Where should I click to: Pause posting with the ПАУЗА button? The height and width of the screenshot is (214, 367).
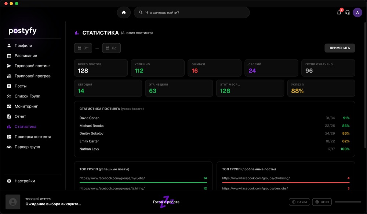coord(299,202)
